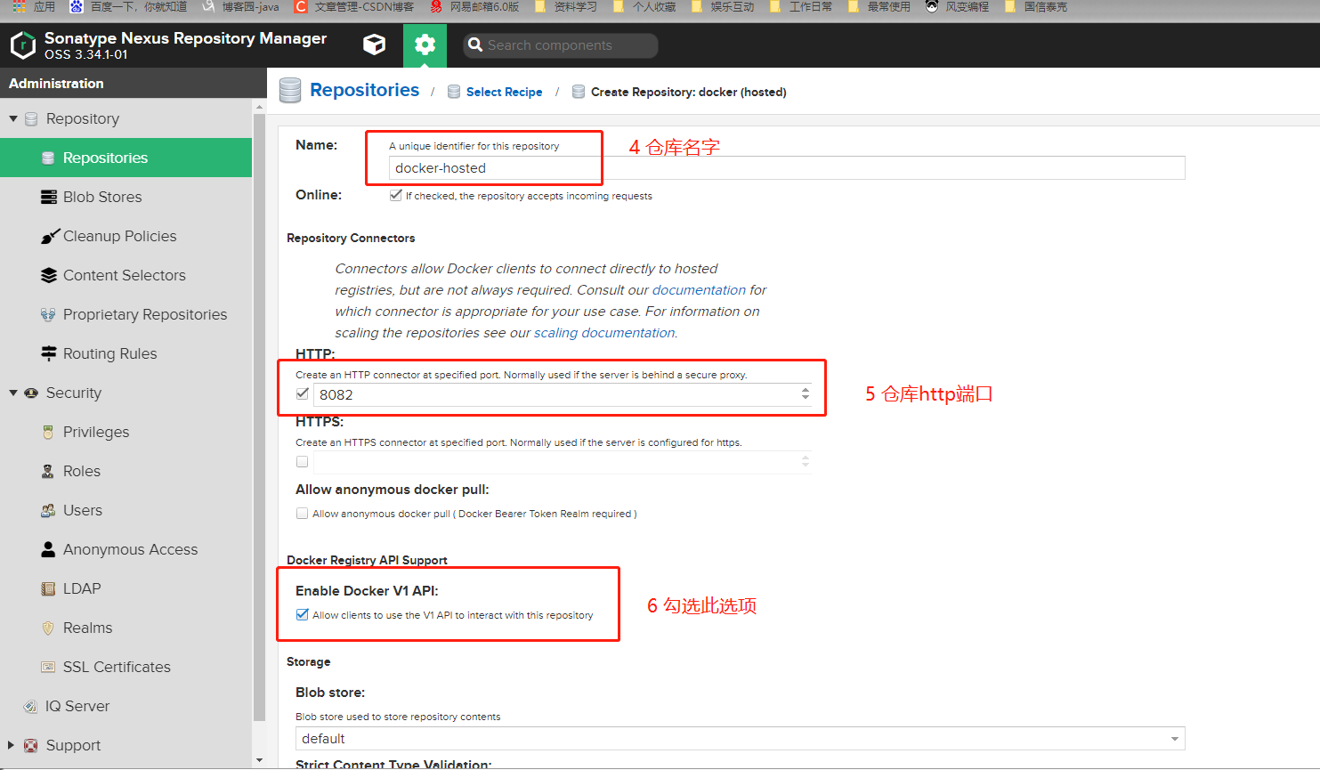Open SSL Certificates settings
Viewport: 1320px width, 770px height.
(x=117, y=667)
